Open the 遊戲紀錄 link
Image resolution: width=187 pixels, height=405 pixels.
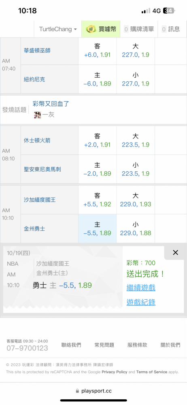[141, 302]
